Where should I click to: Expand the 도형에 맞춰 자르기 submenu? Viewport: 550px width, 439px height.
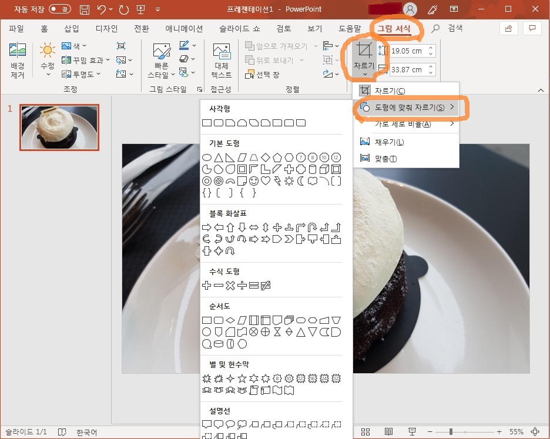click(x=407, y=108)
